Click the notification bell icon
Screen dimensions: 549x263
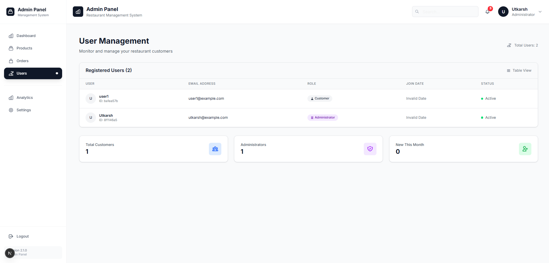487,12
